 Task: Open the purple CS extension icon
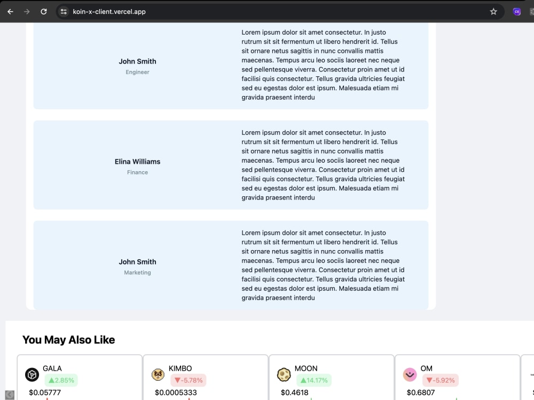[516, 12]
